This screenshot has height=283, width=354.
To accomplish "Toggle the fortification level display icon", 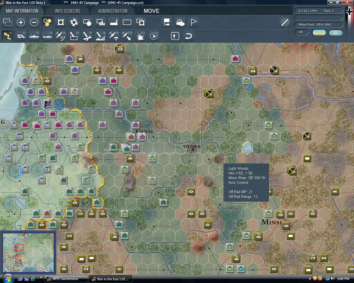I will 61,22.
